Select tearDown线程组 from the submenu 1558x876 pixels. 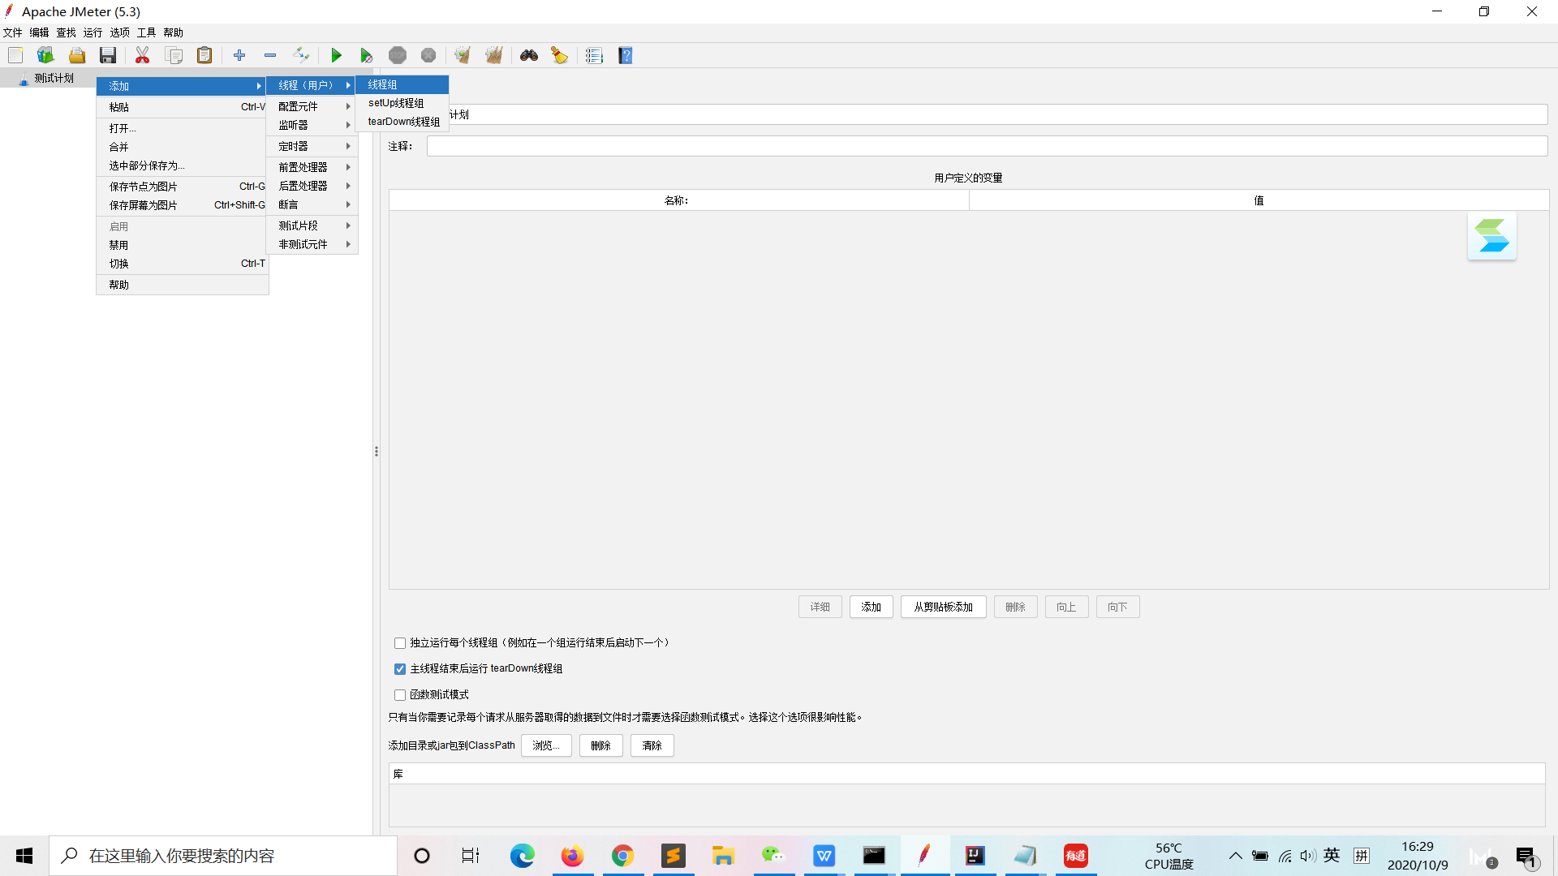point(402,122)
